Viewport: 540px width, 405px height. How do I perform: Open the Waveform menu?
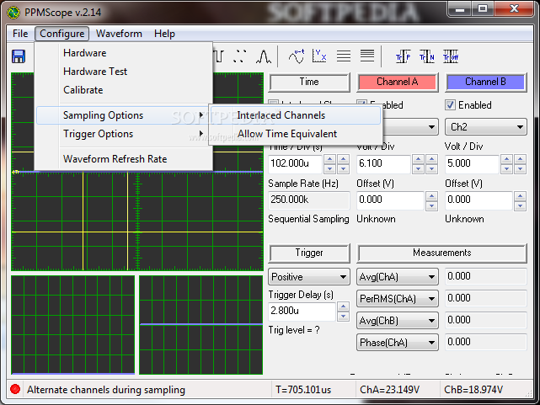(119, 34)
